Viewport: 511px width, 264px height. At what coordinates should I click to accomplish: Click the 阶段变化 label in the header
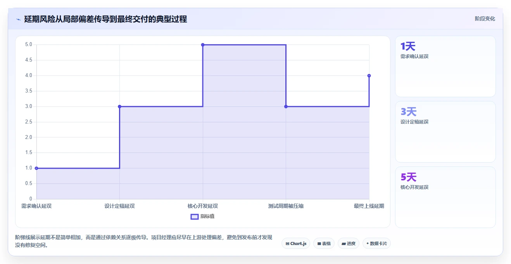[485, 19]
